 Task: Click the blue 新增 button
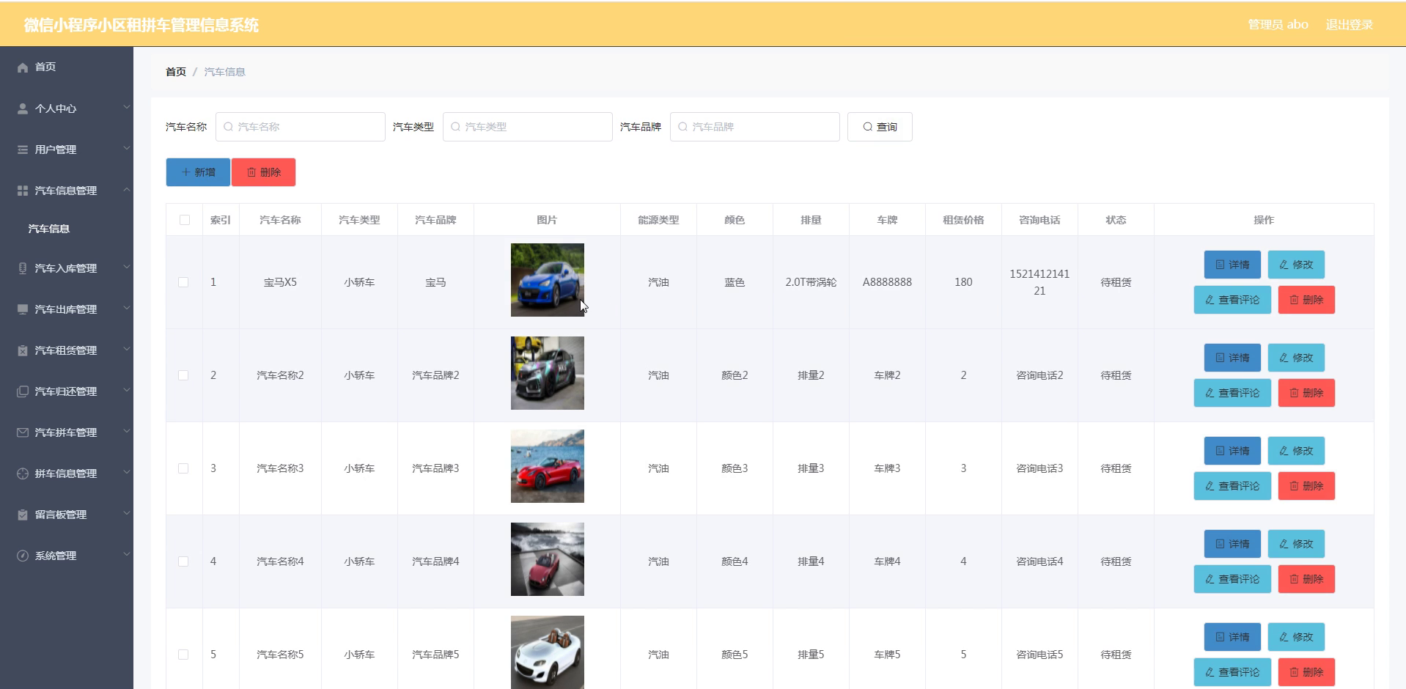198,172
